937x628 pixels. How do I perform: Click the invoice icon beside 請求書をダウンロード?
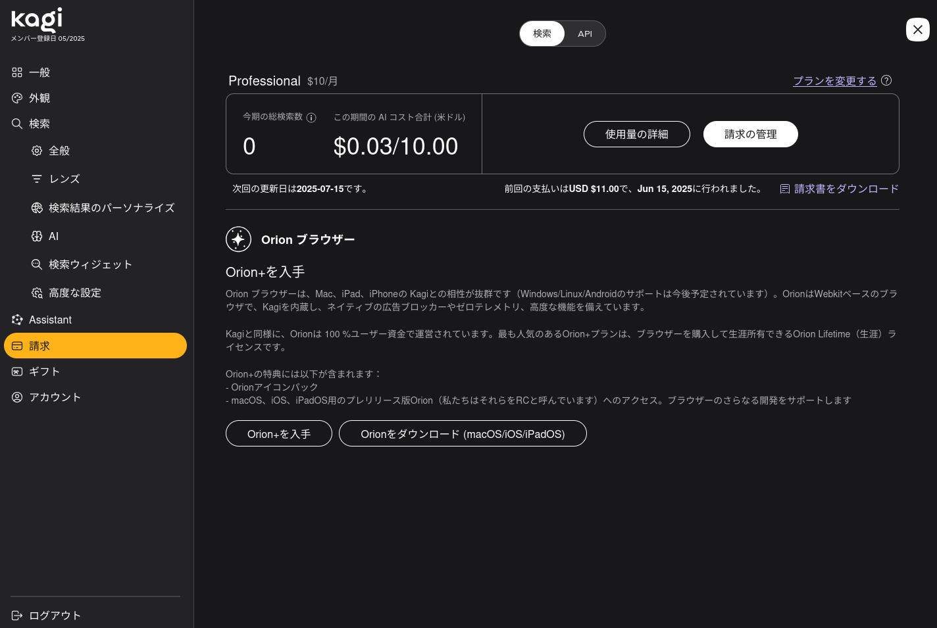click(785, 189)
